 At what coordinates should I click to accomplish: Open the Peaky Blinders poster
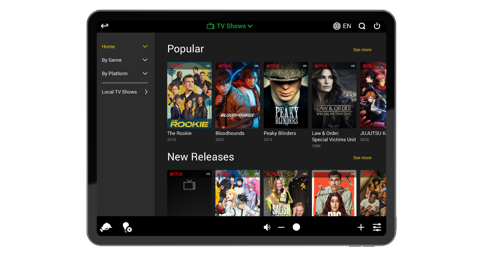(x=286, y=95)
